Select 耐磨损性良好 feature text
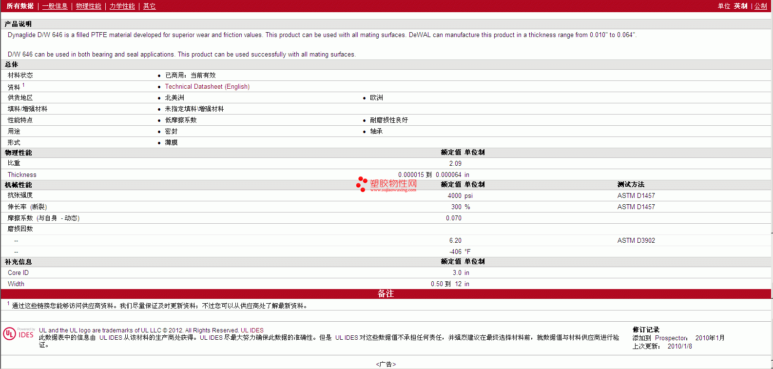Viewport: 773px width, 369px height. point(389,120)
